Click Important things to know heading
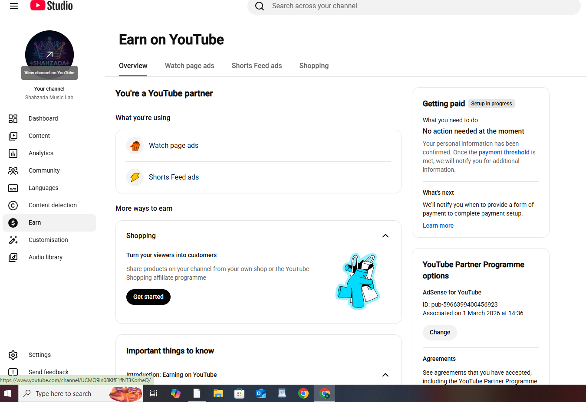 pyautogui.click(x=170, y=351)
